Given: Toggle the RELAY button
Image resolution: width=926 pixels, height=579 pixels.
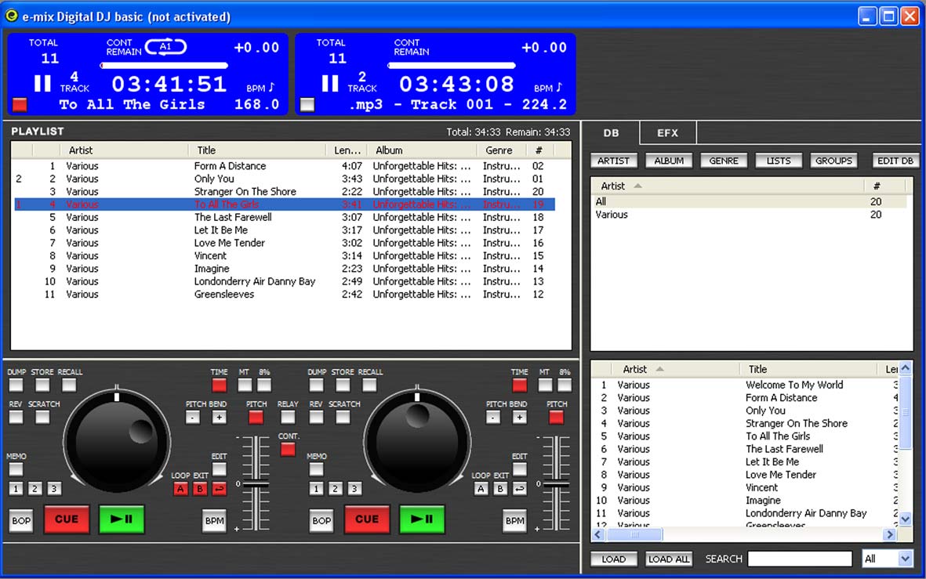Looking at the screenshot, I should pos(288,418).
